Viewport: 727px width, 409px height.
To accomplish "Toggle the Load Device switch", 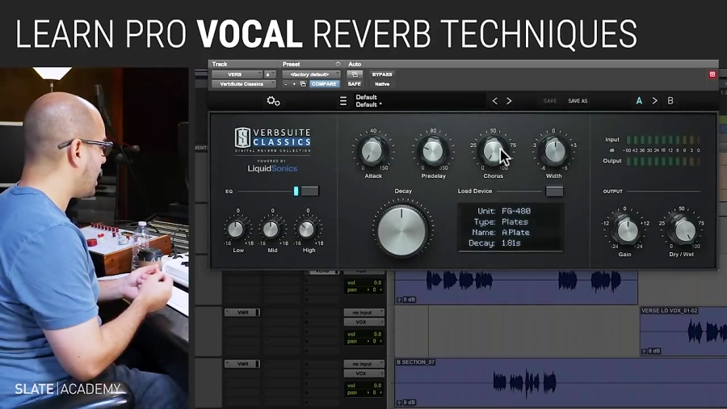I will (x=554, y=191).
